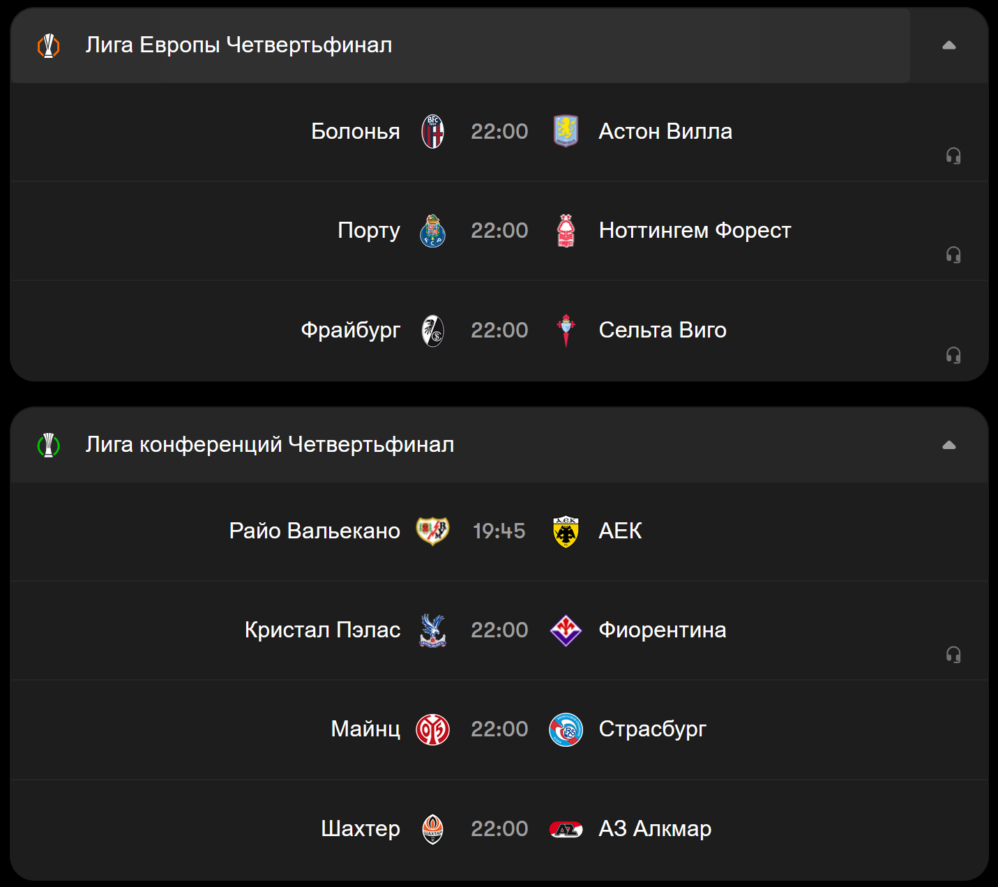Viewport: 998px width, 887px height.
Task: Open audio commentary for the Болонья match
Action: click(953, 156)
